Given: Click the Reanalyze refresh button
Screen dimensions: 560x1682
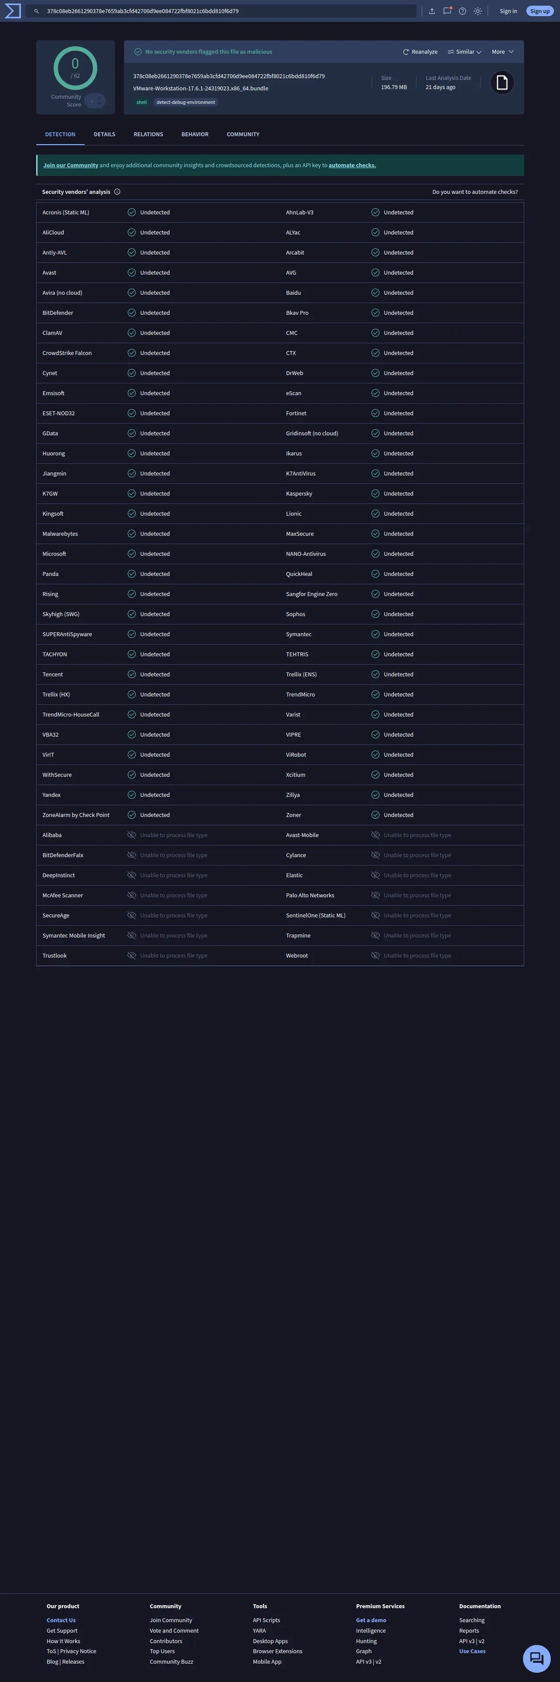Looking at the screenshot, I should click(420, 52).
